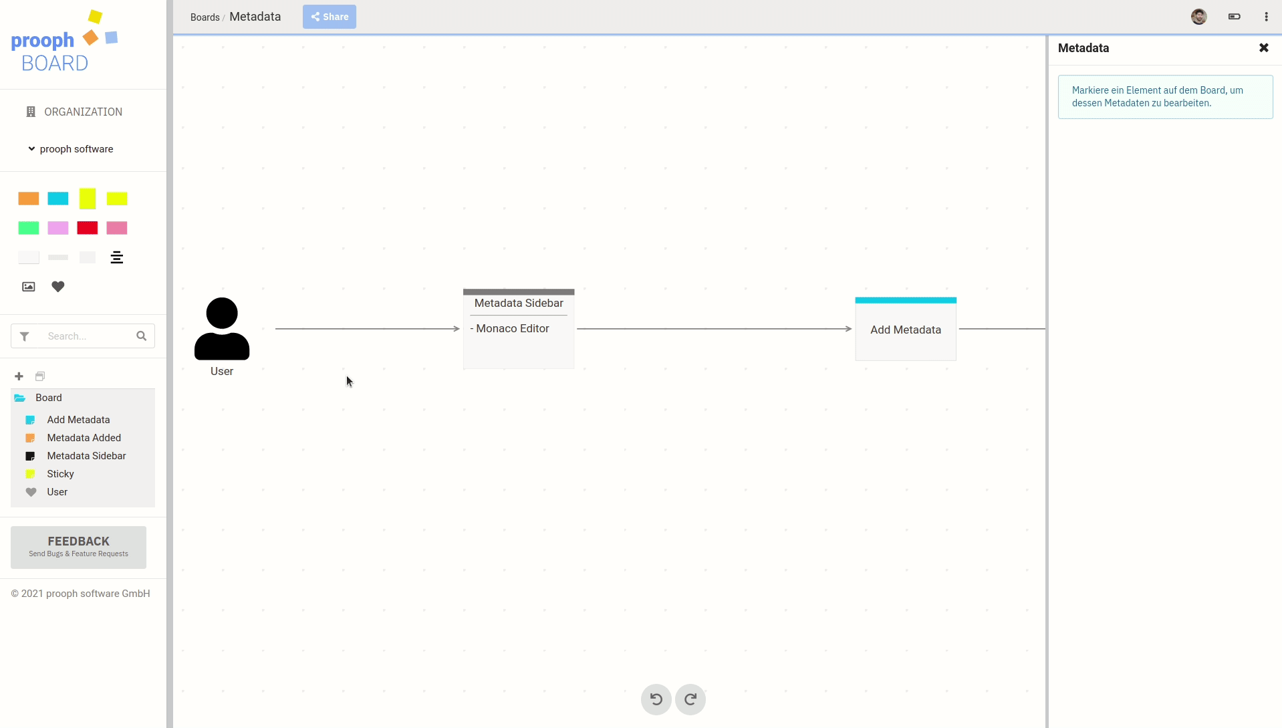Image resolution: width=1282 pixels, height=728 pixels.
Task: Click the redo button
Action: [690, 699]
